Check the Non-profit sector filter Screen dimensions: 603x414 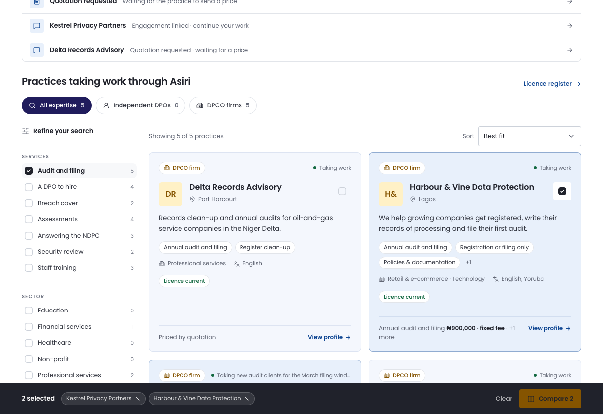[29, 359]
